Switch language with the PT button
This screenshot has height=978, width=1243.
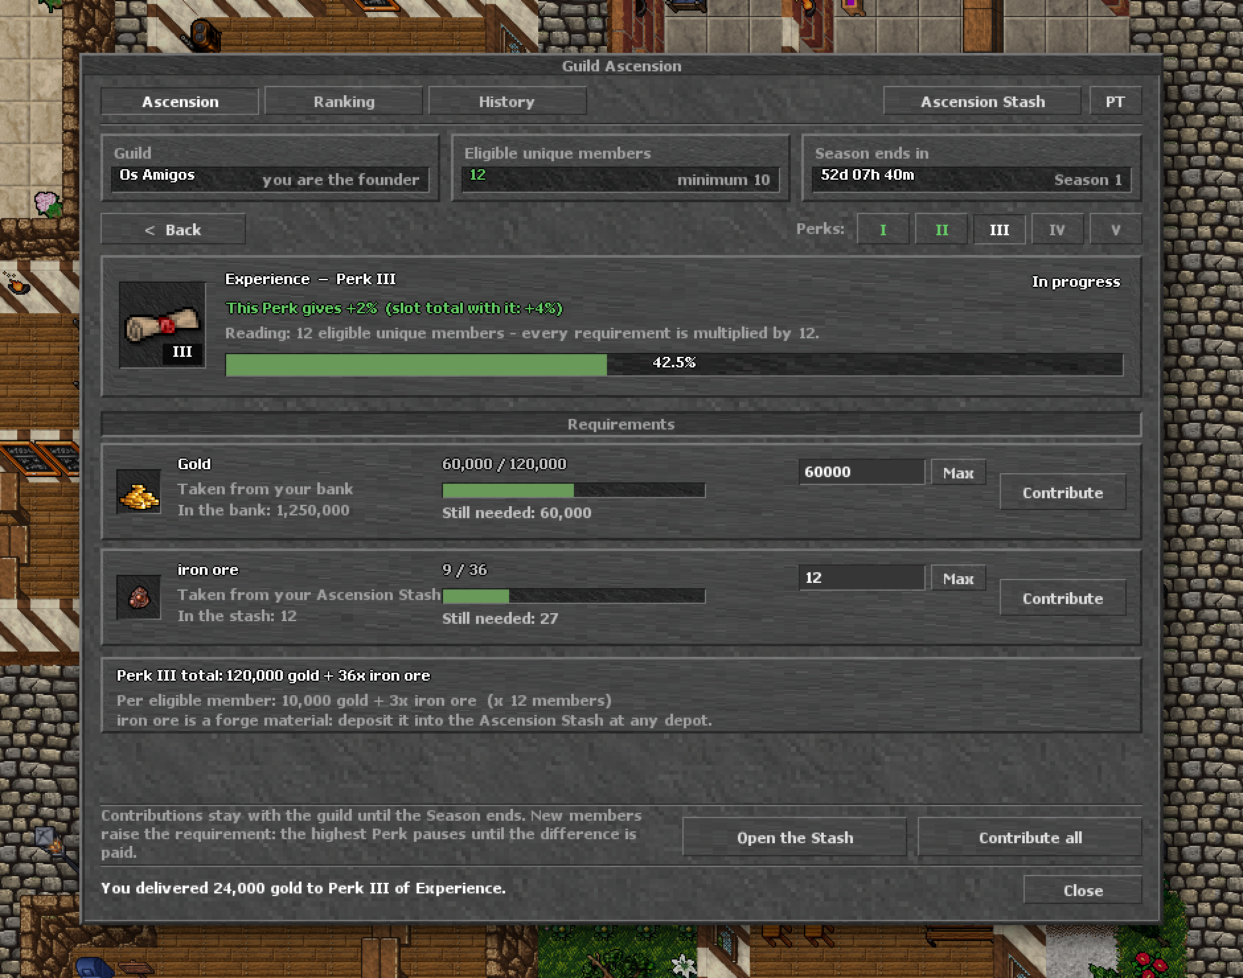tap(1115, 102)
